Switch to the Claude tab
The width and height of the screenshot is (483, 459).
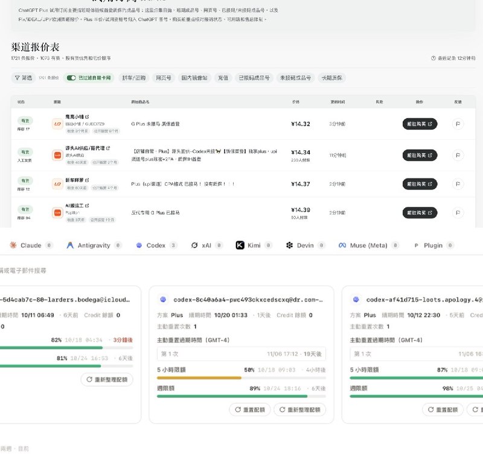pos(31,245)
